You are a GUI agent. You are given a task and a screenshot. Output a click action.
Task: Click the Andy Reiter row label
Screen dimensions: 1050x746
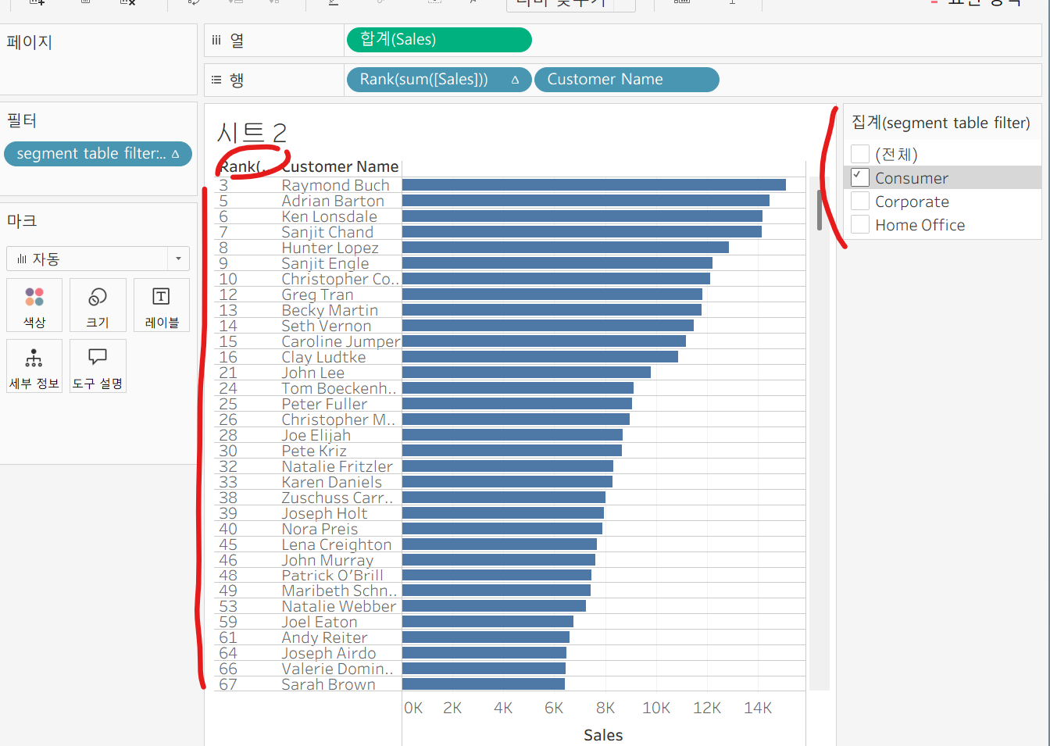point(324,637)
